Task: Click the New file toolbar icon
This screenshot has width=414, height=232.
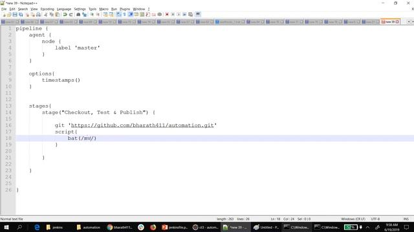Action: pyautogui.click(x=4, y=14)
